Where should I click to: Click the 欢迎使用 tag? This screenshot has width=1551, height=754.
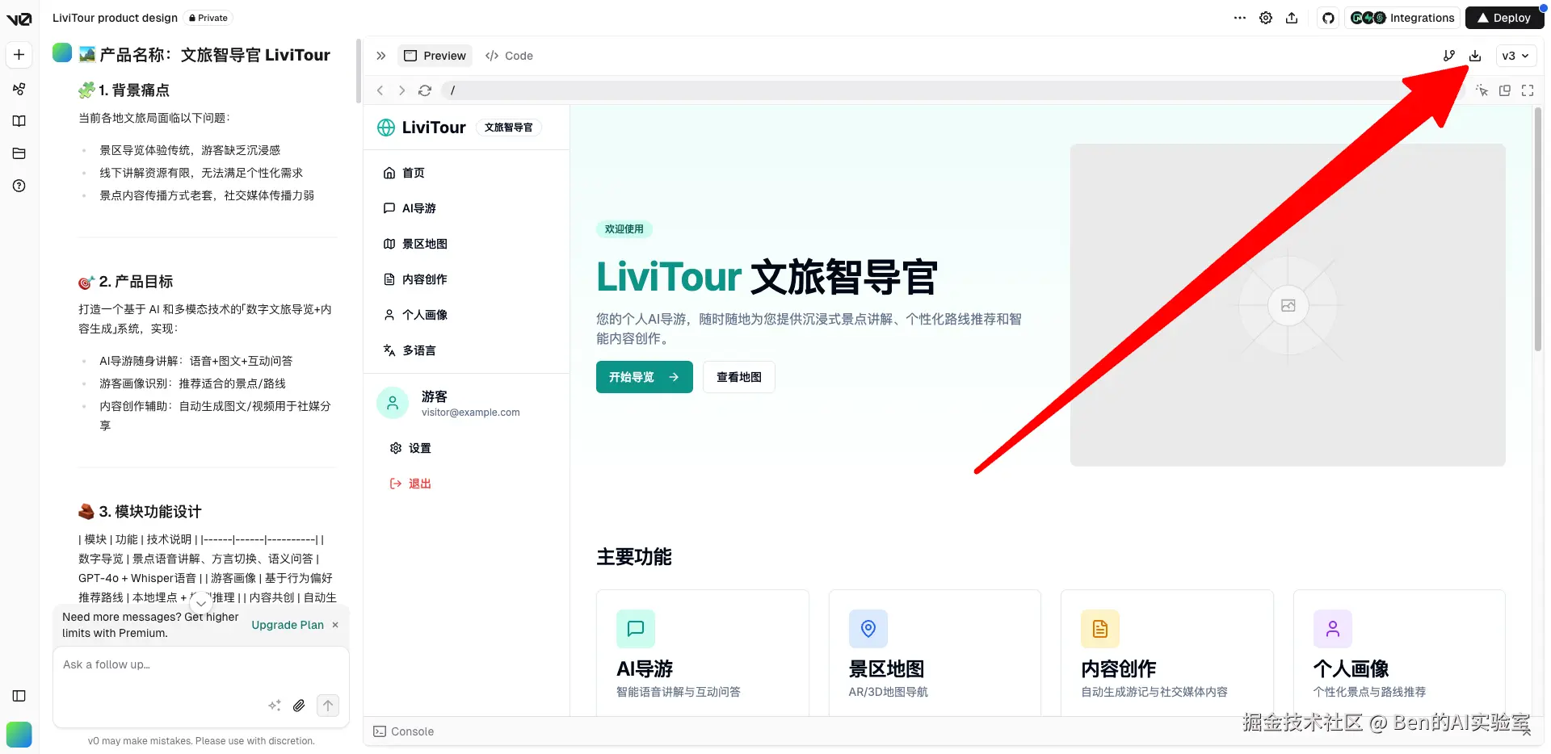(x=624, y=229)
